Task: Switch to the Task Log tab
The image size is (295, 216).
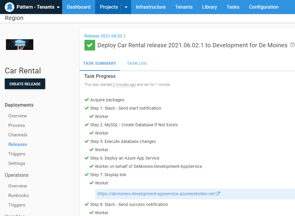Action: click(137, 63)
